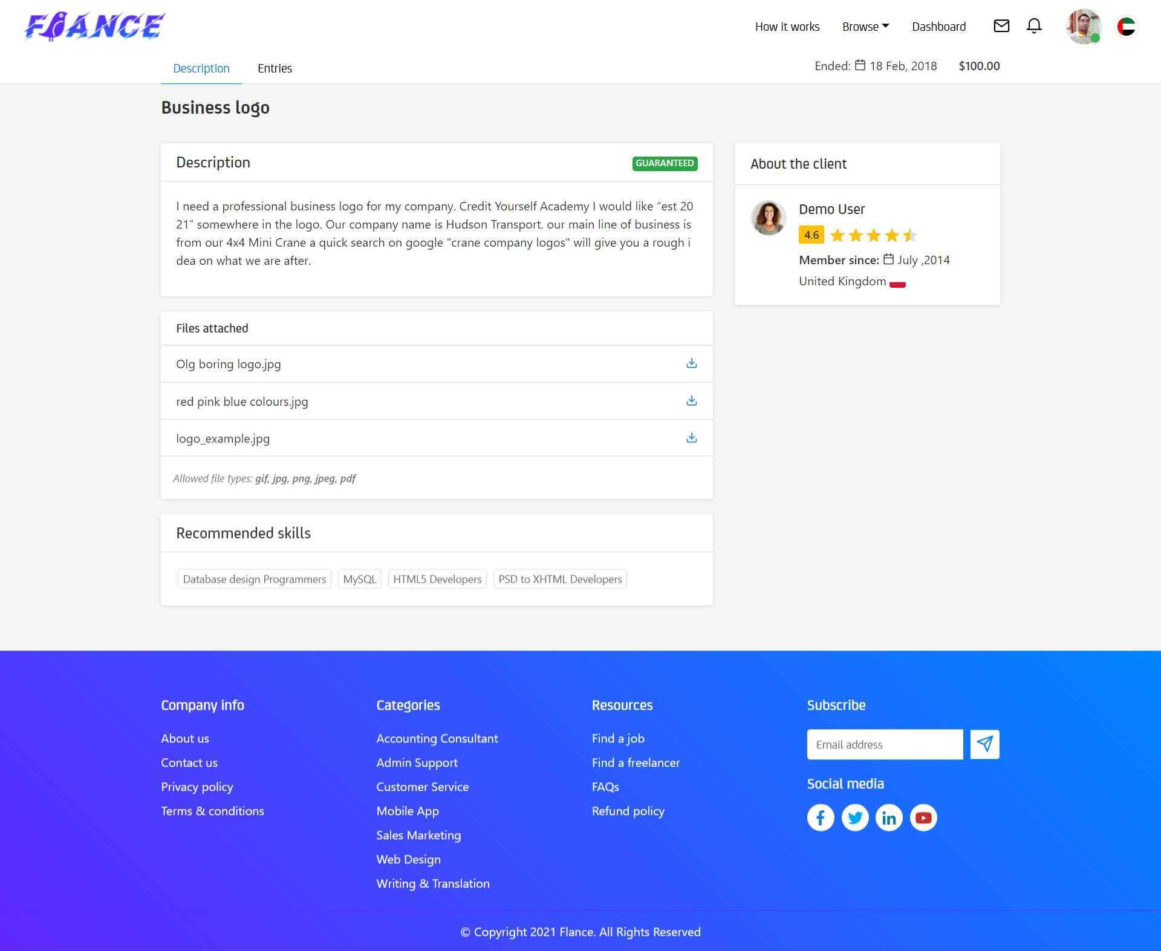Open the notifications bell icon
This screenshot has width=1161, height=951.
pos(1034,26)
